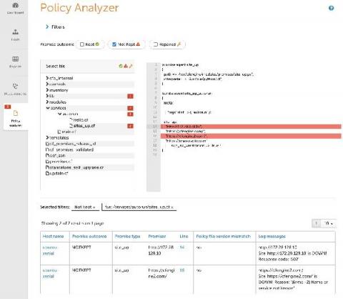The height and width of the screenshot is (299, 343).
Task: Click file icon next to update.cf
Action: [47, 173]
